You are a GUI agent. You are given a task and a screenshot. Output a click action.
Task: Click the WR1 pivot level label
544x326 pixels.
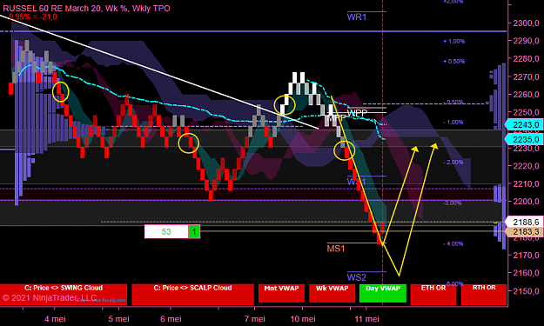[357, 17]
